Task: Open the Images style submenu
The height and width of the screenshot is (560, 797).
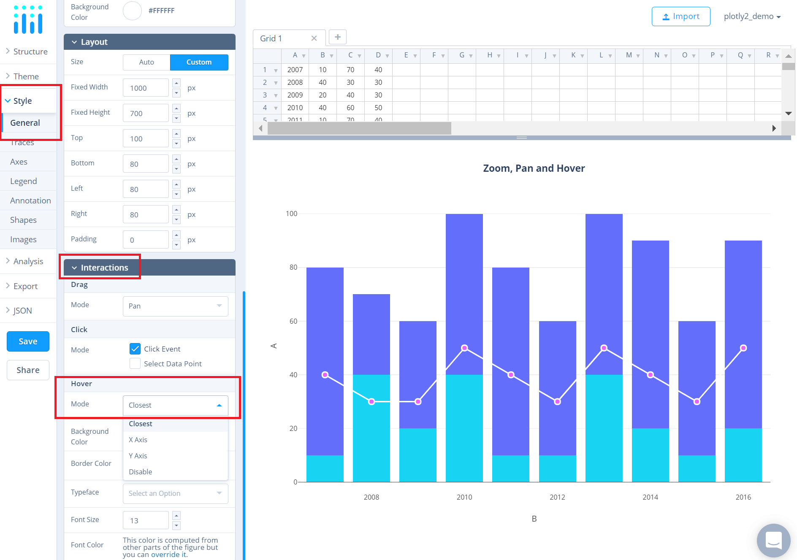Action: pyautogui.click(x=29, y=239)
